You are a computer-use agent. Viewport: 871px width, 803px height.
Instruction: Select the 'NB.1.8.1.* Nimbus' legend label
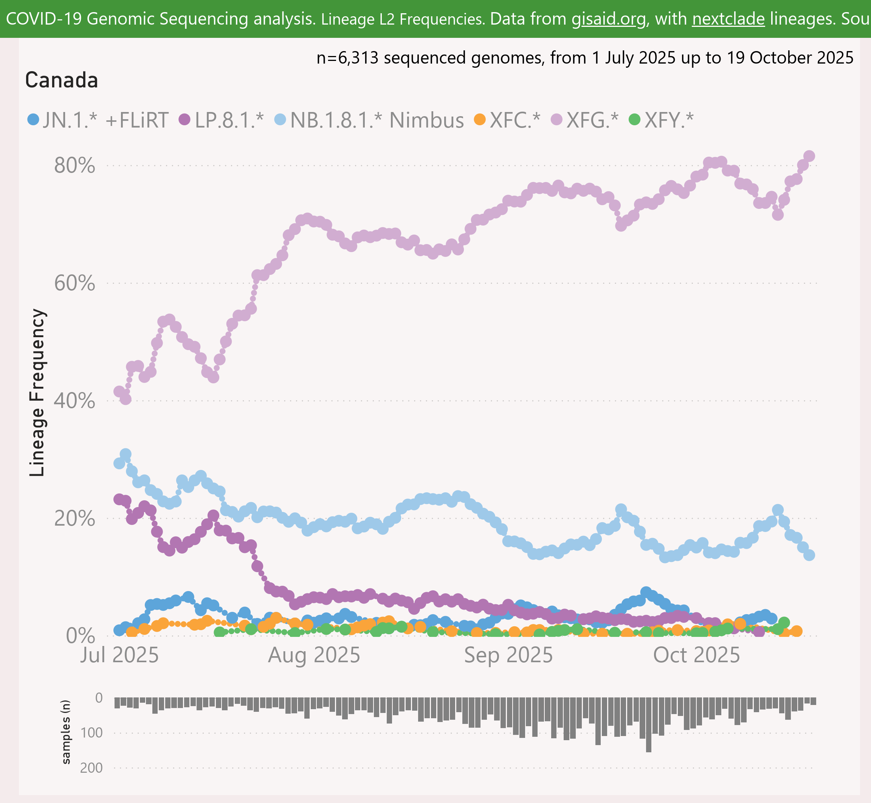tap(377, 120)
